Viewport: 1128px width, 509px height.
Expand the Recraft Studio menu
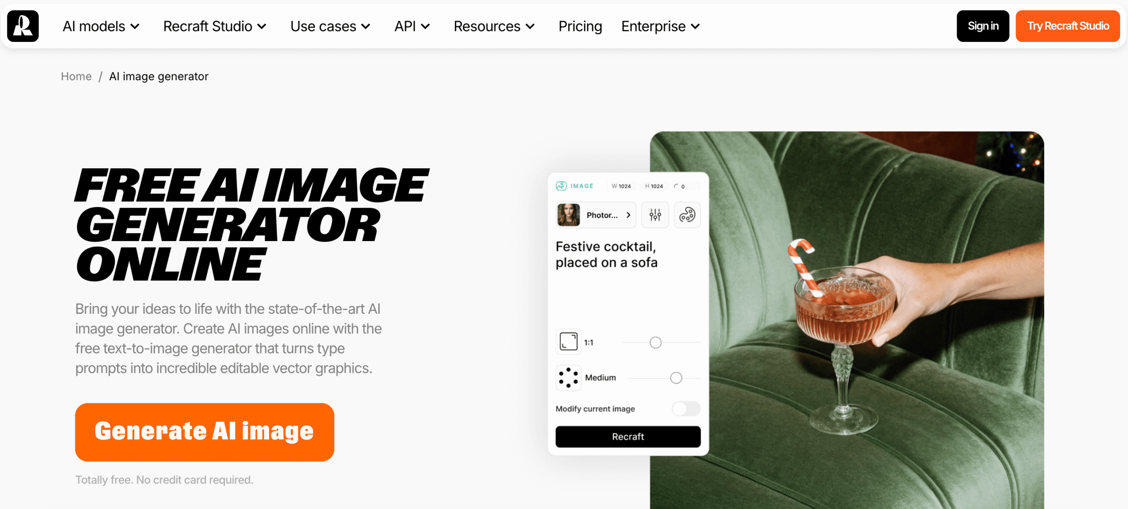click(215, 26)
